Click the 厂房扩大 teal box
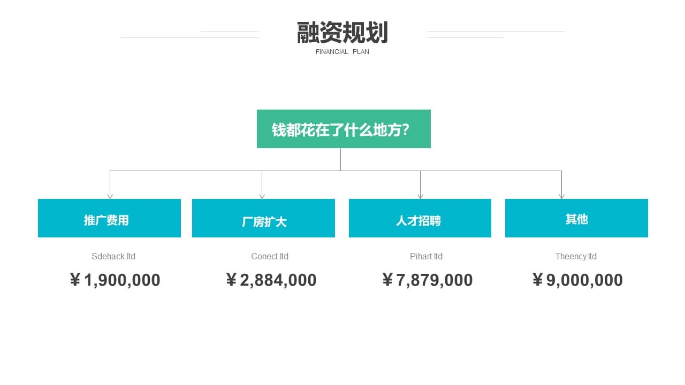 [263, 218]
